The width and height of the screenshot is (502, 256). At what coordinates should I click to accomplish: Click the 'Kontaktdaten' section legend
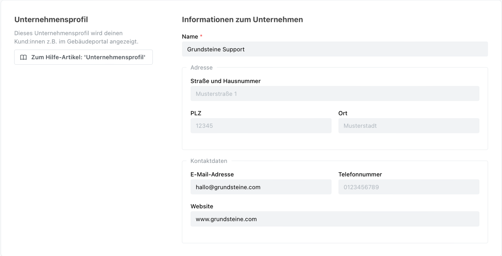(209, 161)
